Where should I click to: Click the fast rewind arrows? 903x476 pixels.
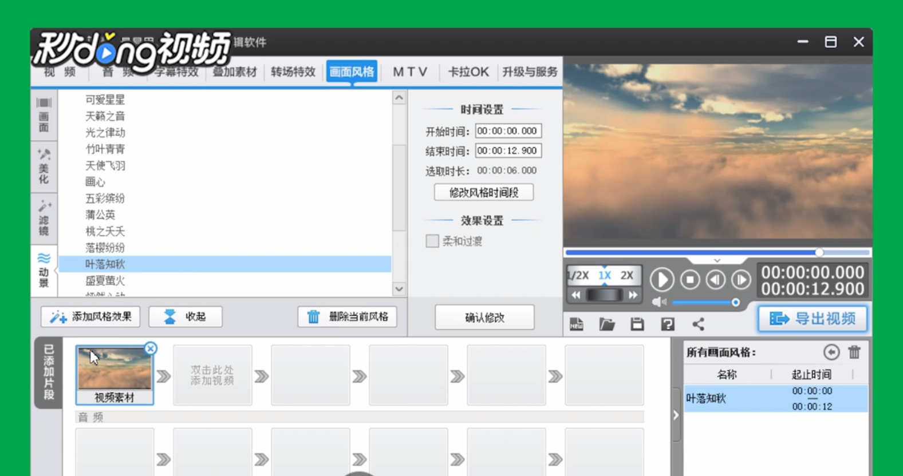576,295
